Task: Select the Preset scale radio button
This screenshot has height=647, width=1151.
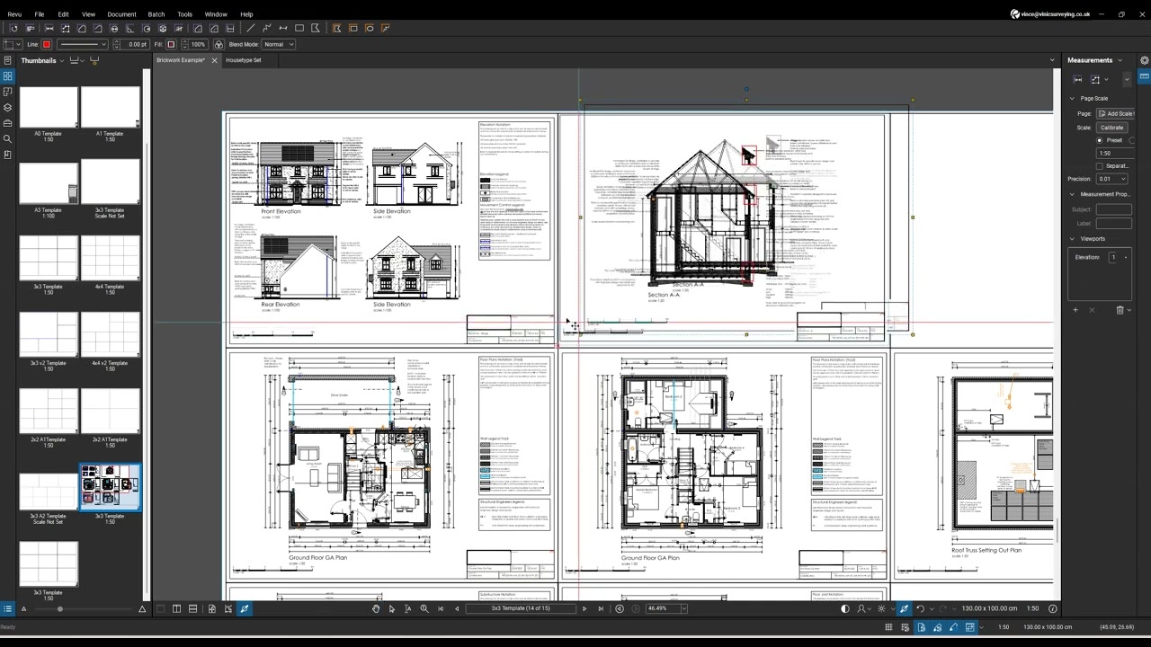Action: (1099, 140)
